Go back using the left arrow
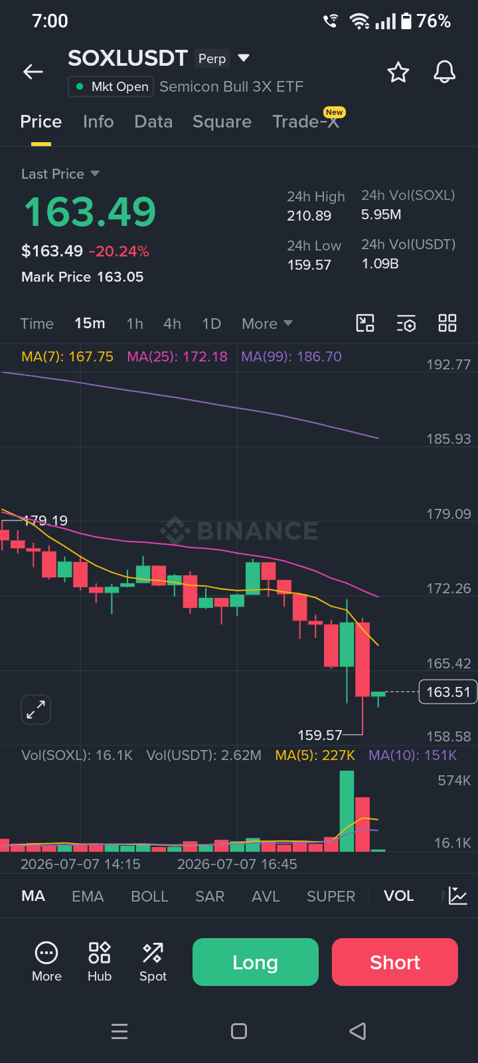The height and width of the screenshot is (1063, 478). (33, 72)
